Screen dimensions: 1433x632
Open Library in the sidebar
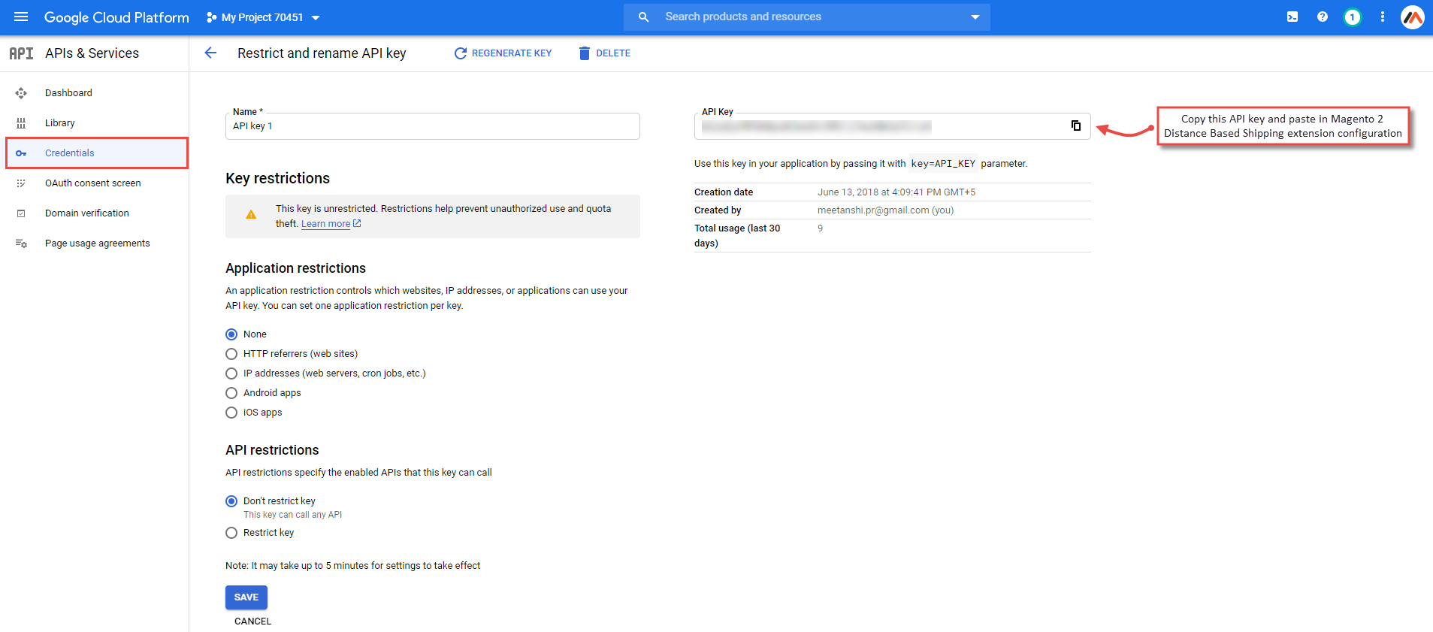click(60, 123)
